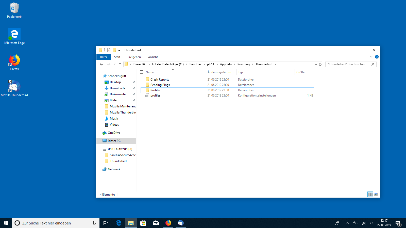Viewport: 406px width, 228px height.
Task: Click the Up one level arrow
Action: pyautogui.click(x=120, y=64)
